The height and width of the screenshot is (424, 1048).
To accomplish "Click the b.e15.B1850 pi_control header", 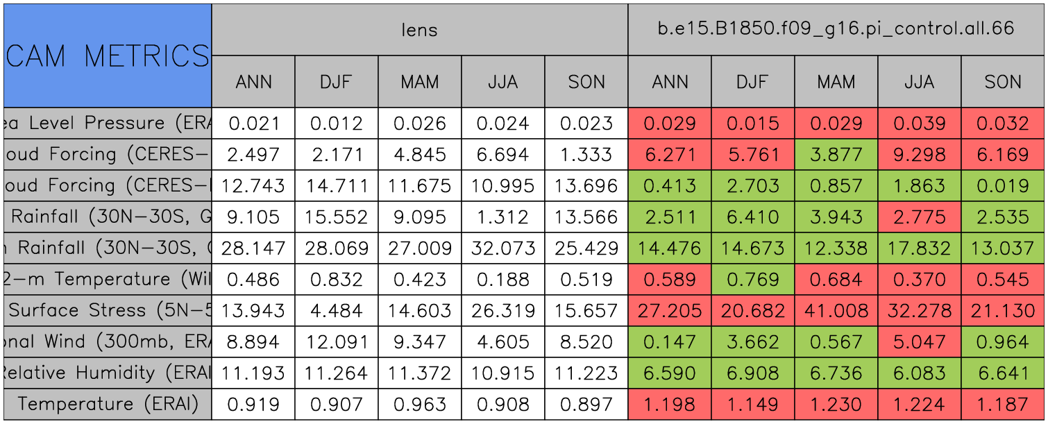I will (836, 29).
